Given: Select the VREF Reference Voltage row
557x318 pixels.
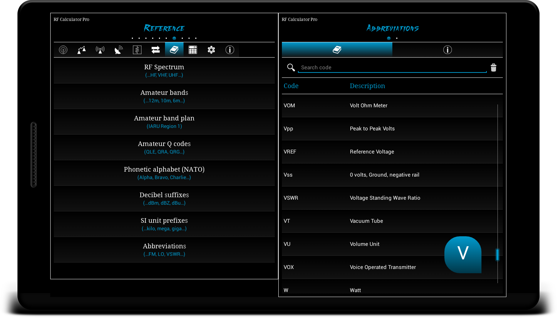Looking at the screenshot, I should pyautogui.click(x=392, y=152).
